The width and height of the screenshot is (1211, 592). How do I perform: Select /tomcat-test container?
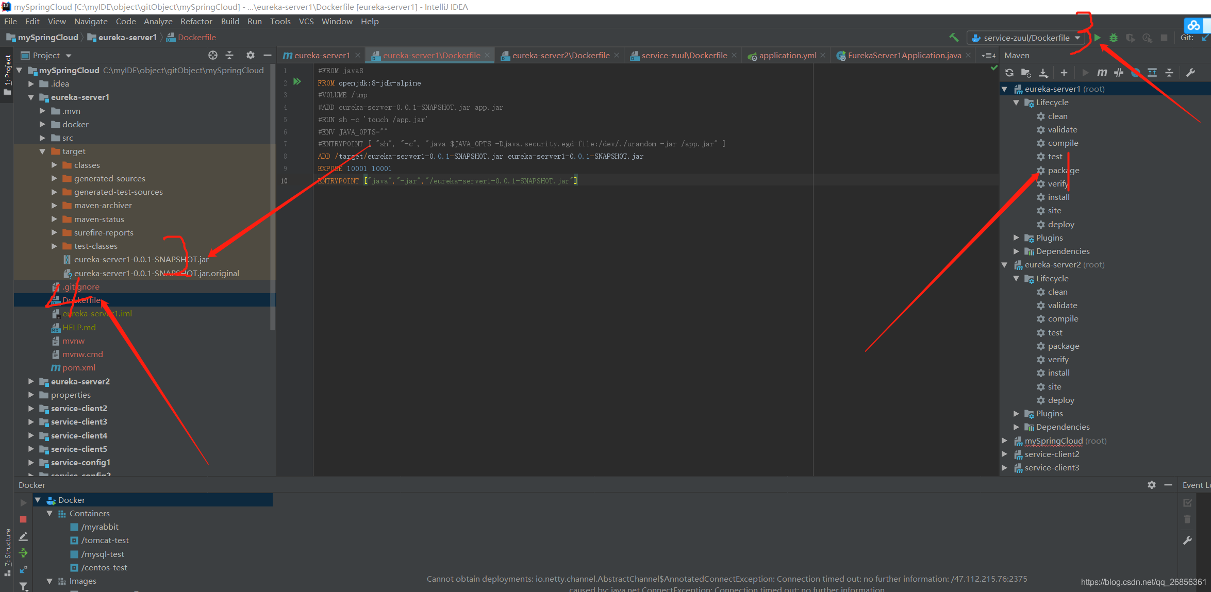[105, 540]
